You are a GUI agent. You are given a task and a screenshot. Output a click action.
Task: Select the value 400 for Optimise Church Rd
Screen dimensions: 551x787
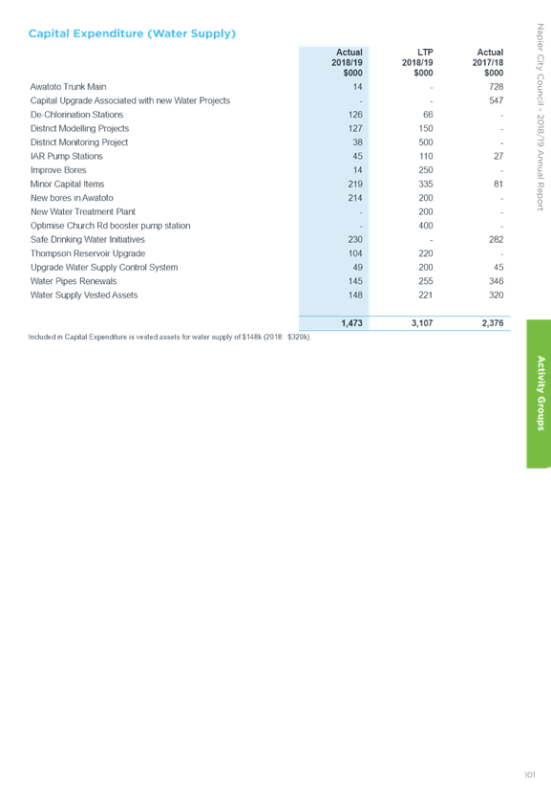pyautogui.click(x=426, y=226)
